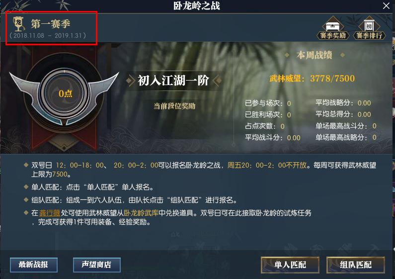The image size is (395, 279).
Task: View 当前段位奖励 rank reward
Action: (x=174, y=106)
